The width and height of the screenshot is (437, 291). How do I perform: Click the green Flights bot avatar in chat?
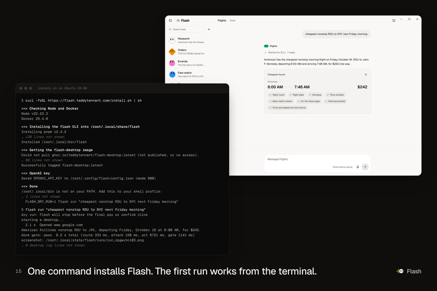coord(266,46)
